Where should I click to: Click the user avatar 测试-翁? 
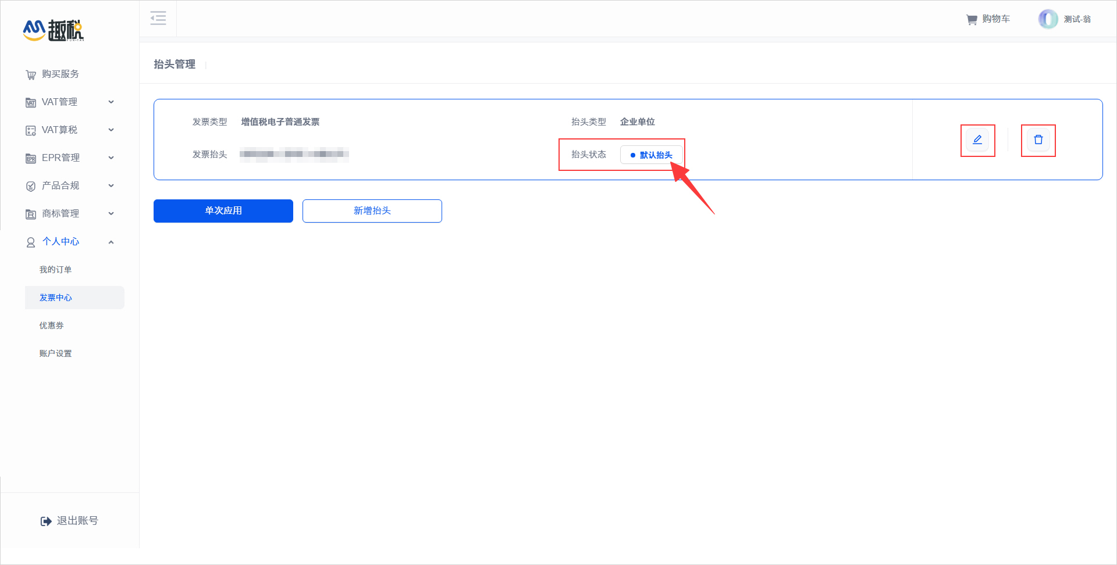click(1048, 19)
